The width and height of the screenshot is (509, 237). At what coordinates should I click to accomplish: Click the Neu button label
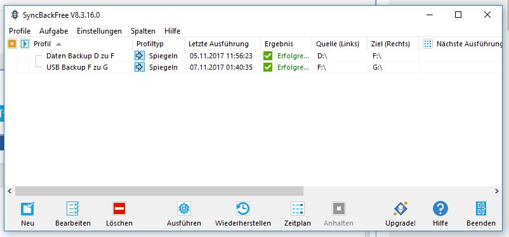(x=27, y=223)
